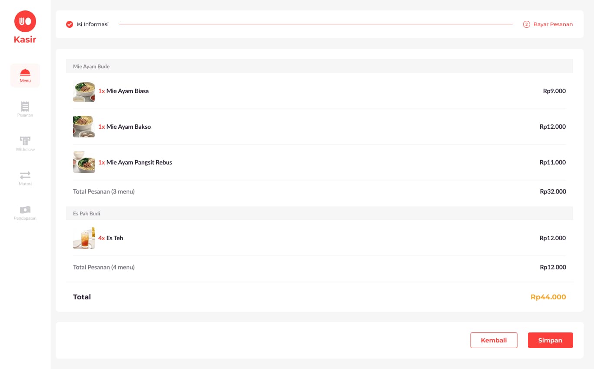This screenshot has width=594, height=369.
Task: Open the Pesanan receipt icon
Action: coord(25,106)
